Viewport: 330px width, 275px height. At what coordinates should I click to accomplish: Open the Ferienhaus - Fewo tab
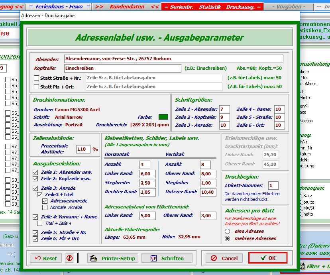point(59,7)
